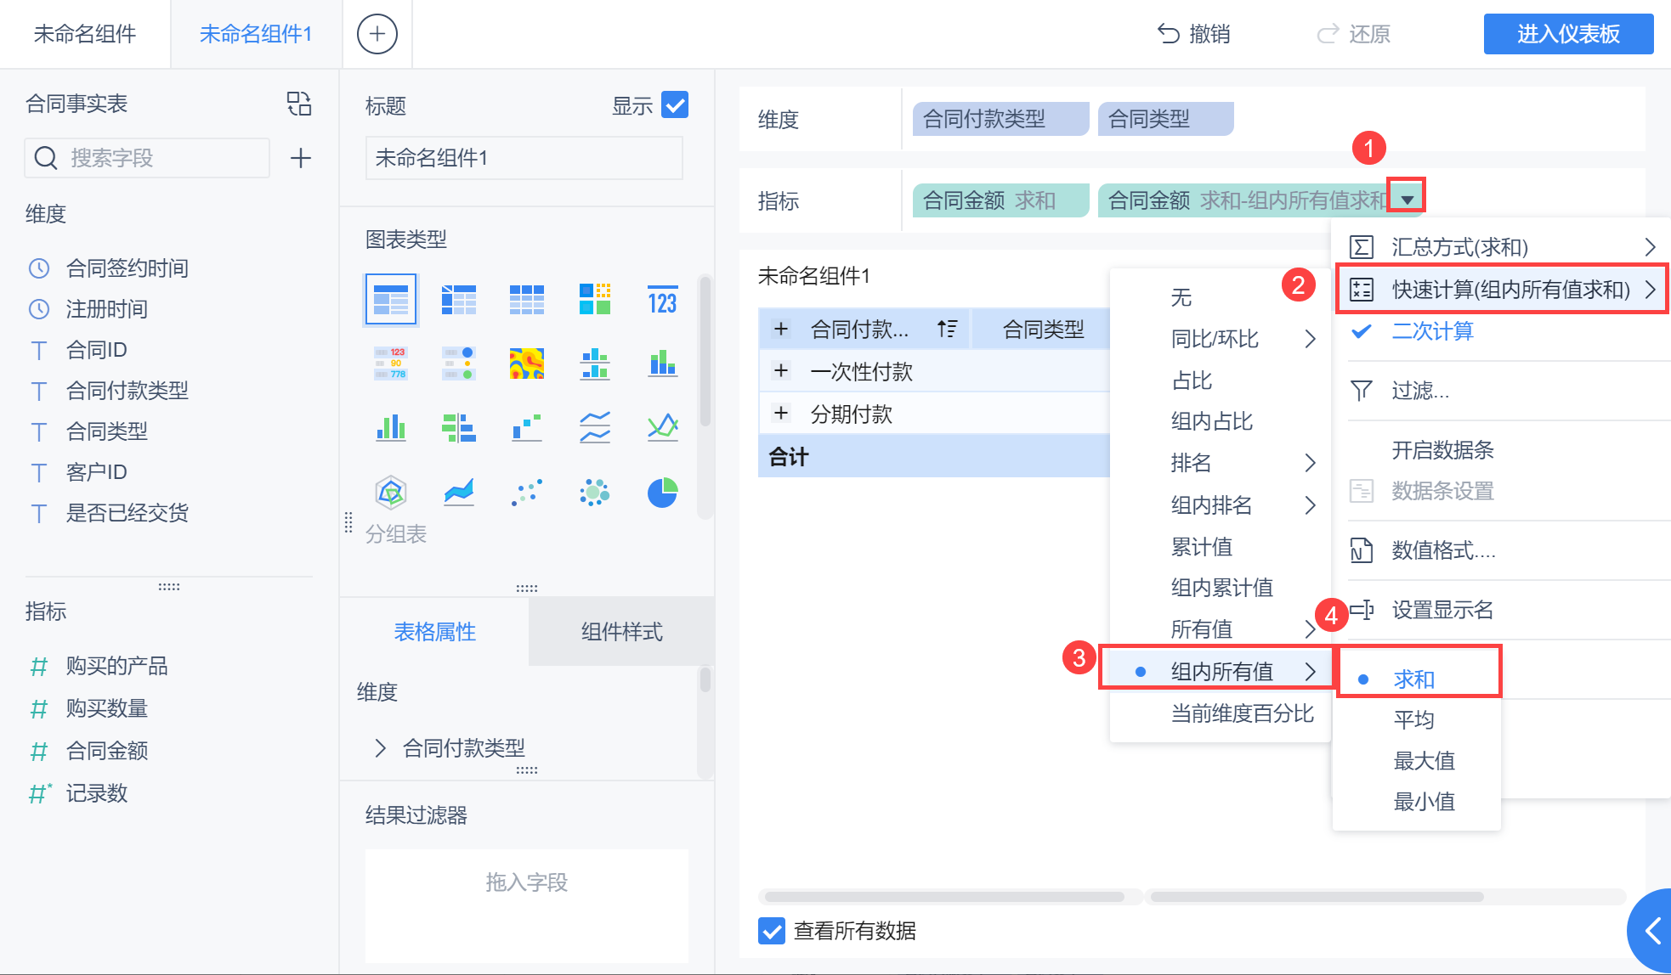Open the dropdown arrow on the 合同金额 metric
The width and height of the screenshot is (1671, 975).
[x=1408, y=200]
